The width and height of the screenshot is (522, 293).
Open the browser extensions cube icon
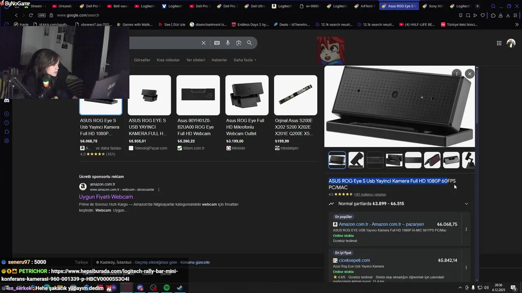pos(493,15)
